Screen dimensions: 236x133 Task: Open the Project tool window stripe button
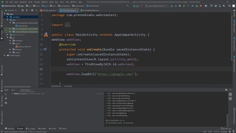(x=1, y=35)
